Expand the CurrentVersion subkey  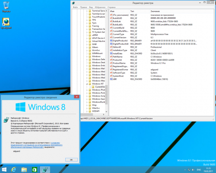pyautogui.click(x=90, y=87)
